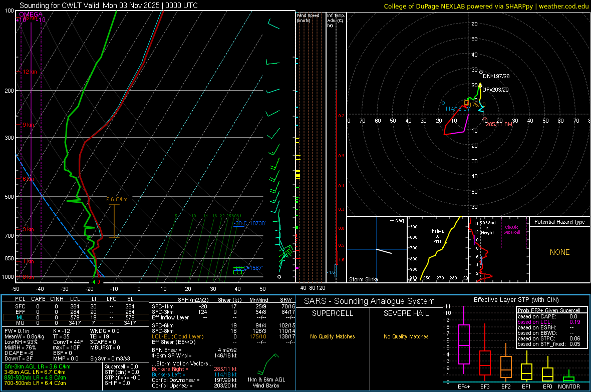Click the SARS - Sounding Analogue System heading
Viewport: 591px width, 392px height.
(x=369, y=301)
